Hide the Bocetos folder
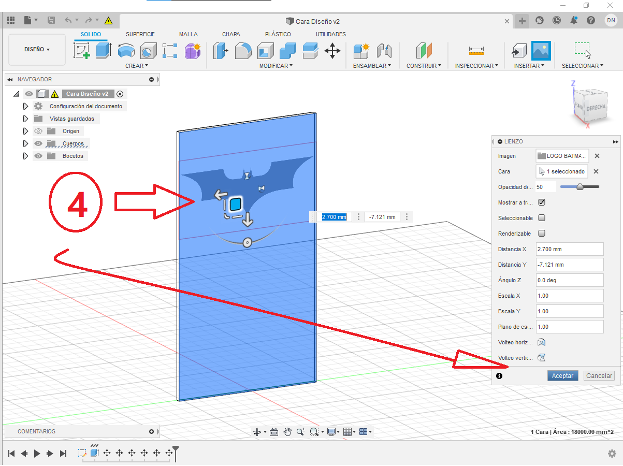 pos(38,156)
